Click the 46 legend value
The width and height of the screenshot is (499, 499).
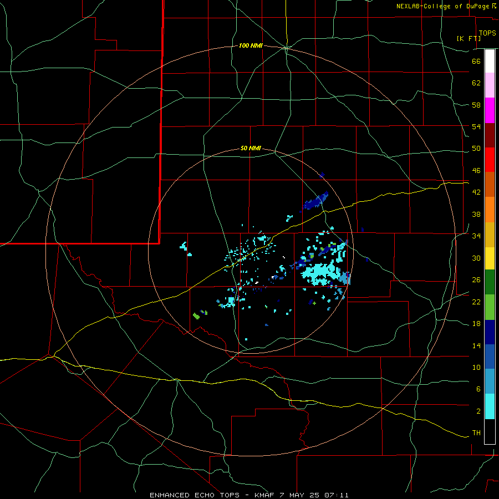click(x=476, y=171)
